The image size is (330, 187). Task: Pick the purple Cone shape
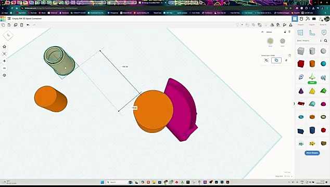(x=301, y=91)
